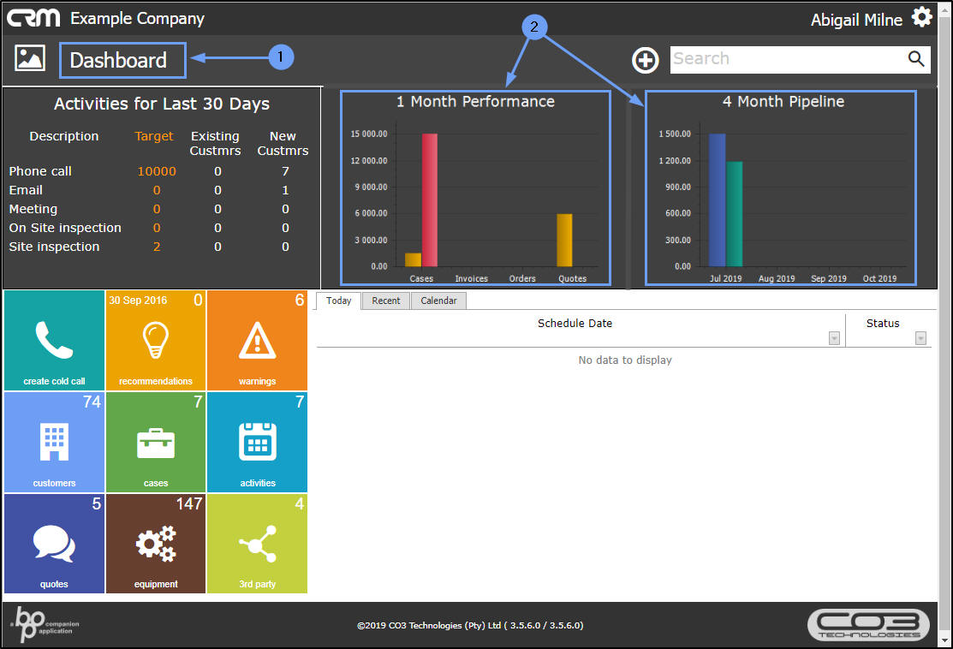Click the magnifying glass search icon
The image size is (953, 649).
(x=916, y=59)
